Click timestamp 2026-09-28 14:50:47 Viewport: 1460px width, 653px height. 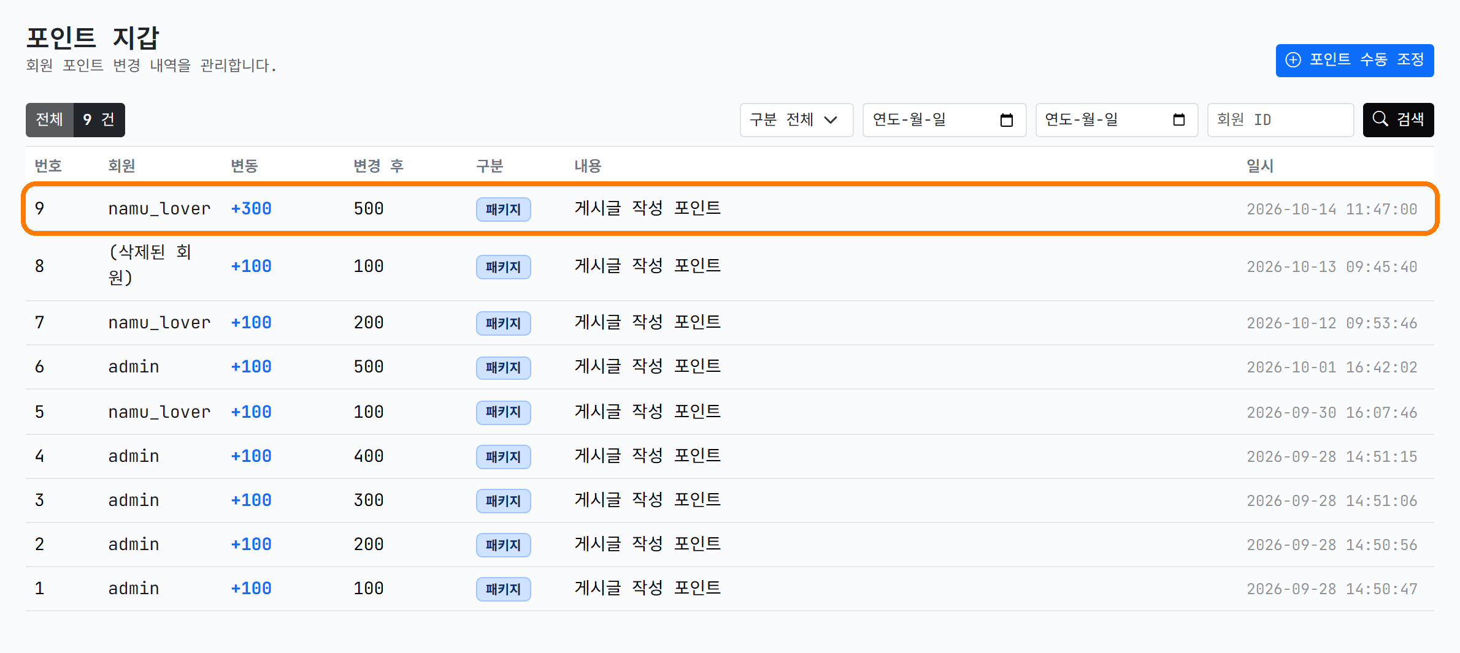1332,589
